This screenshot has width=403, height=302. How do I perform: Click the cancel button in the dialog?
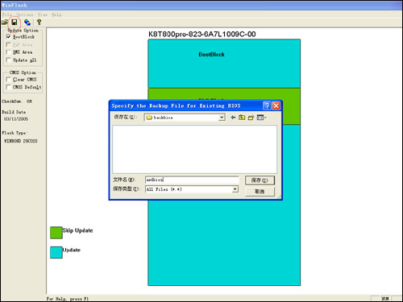(260, 192)
